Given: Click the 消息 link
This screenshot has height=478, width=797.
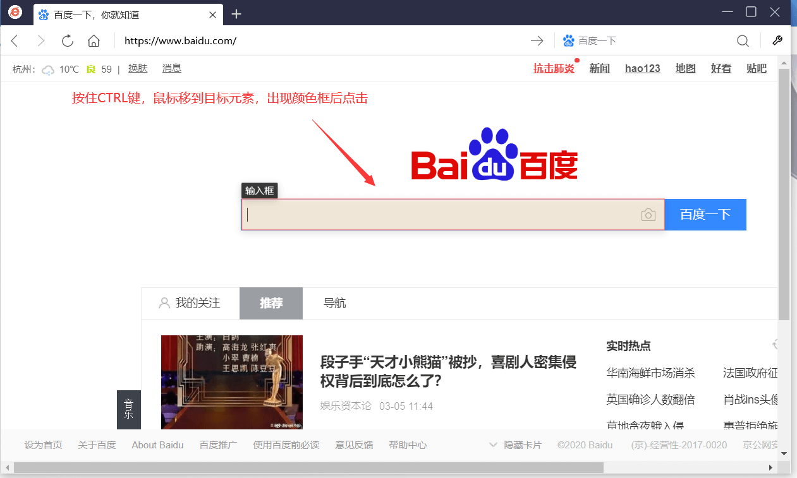Looking at the screenshot, I should click(x=172, y=69).
